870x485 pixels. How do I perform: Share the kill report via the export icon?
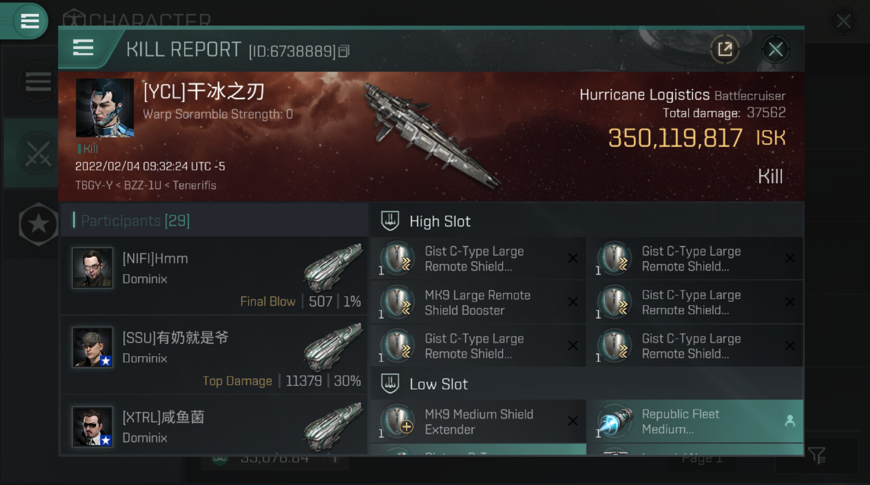pyautogui.click(x=725, y=50)
